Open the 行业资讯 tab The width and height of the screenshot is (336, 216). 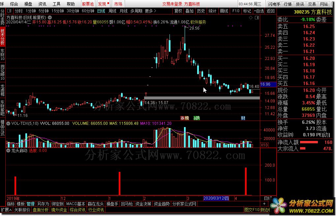coord(96,210)
